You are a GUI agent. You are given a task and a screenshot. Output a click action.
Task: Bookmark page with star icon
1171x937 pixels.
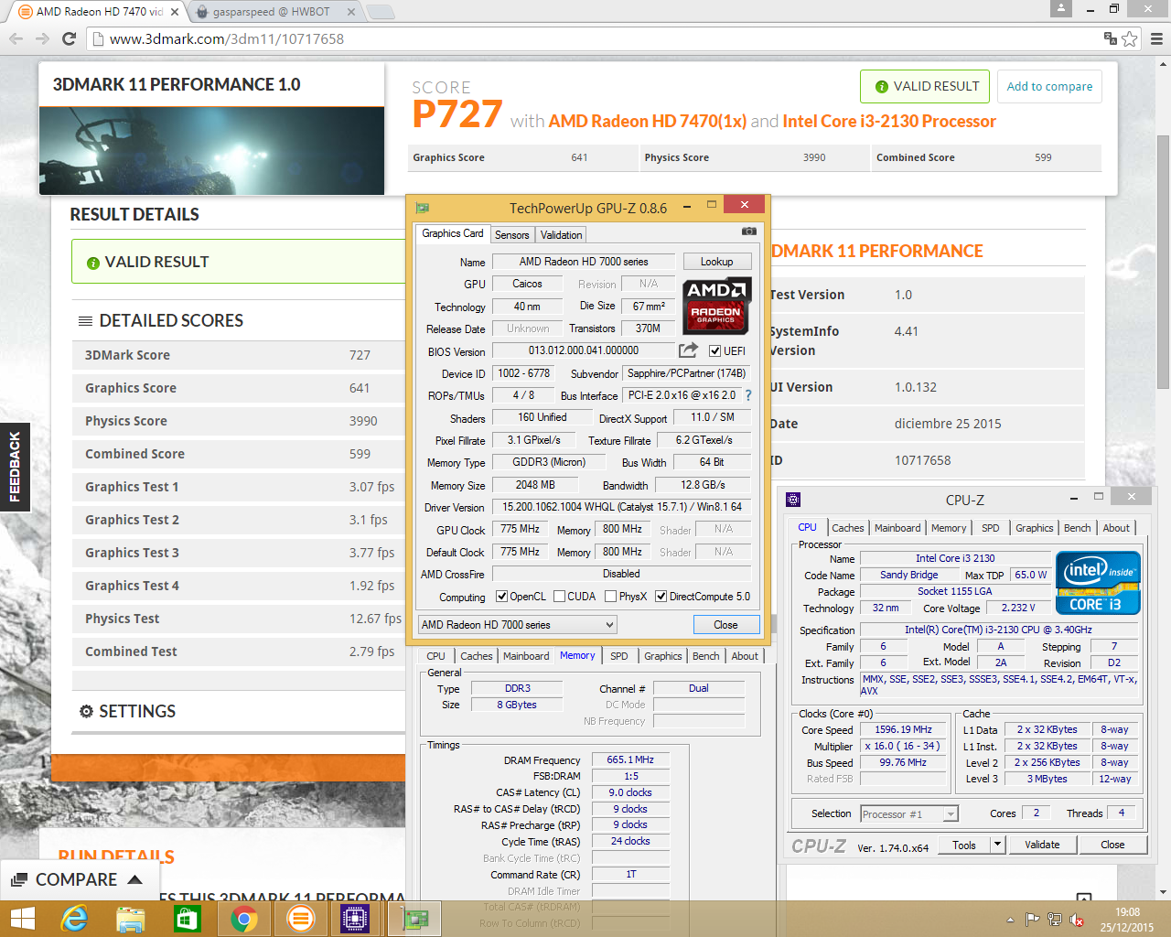1130,38
